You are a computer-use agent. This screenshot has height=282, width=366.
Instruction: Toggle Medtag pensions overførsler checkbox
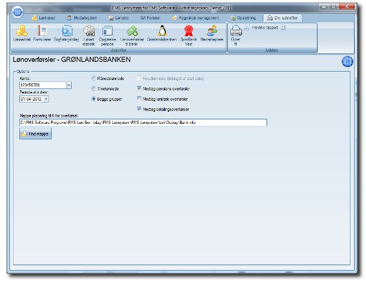pos(139,88)
